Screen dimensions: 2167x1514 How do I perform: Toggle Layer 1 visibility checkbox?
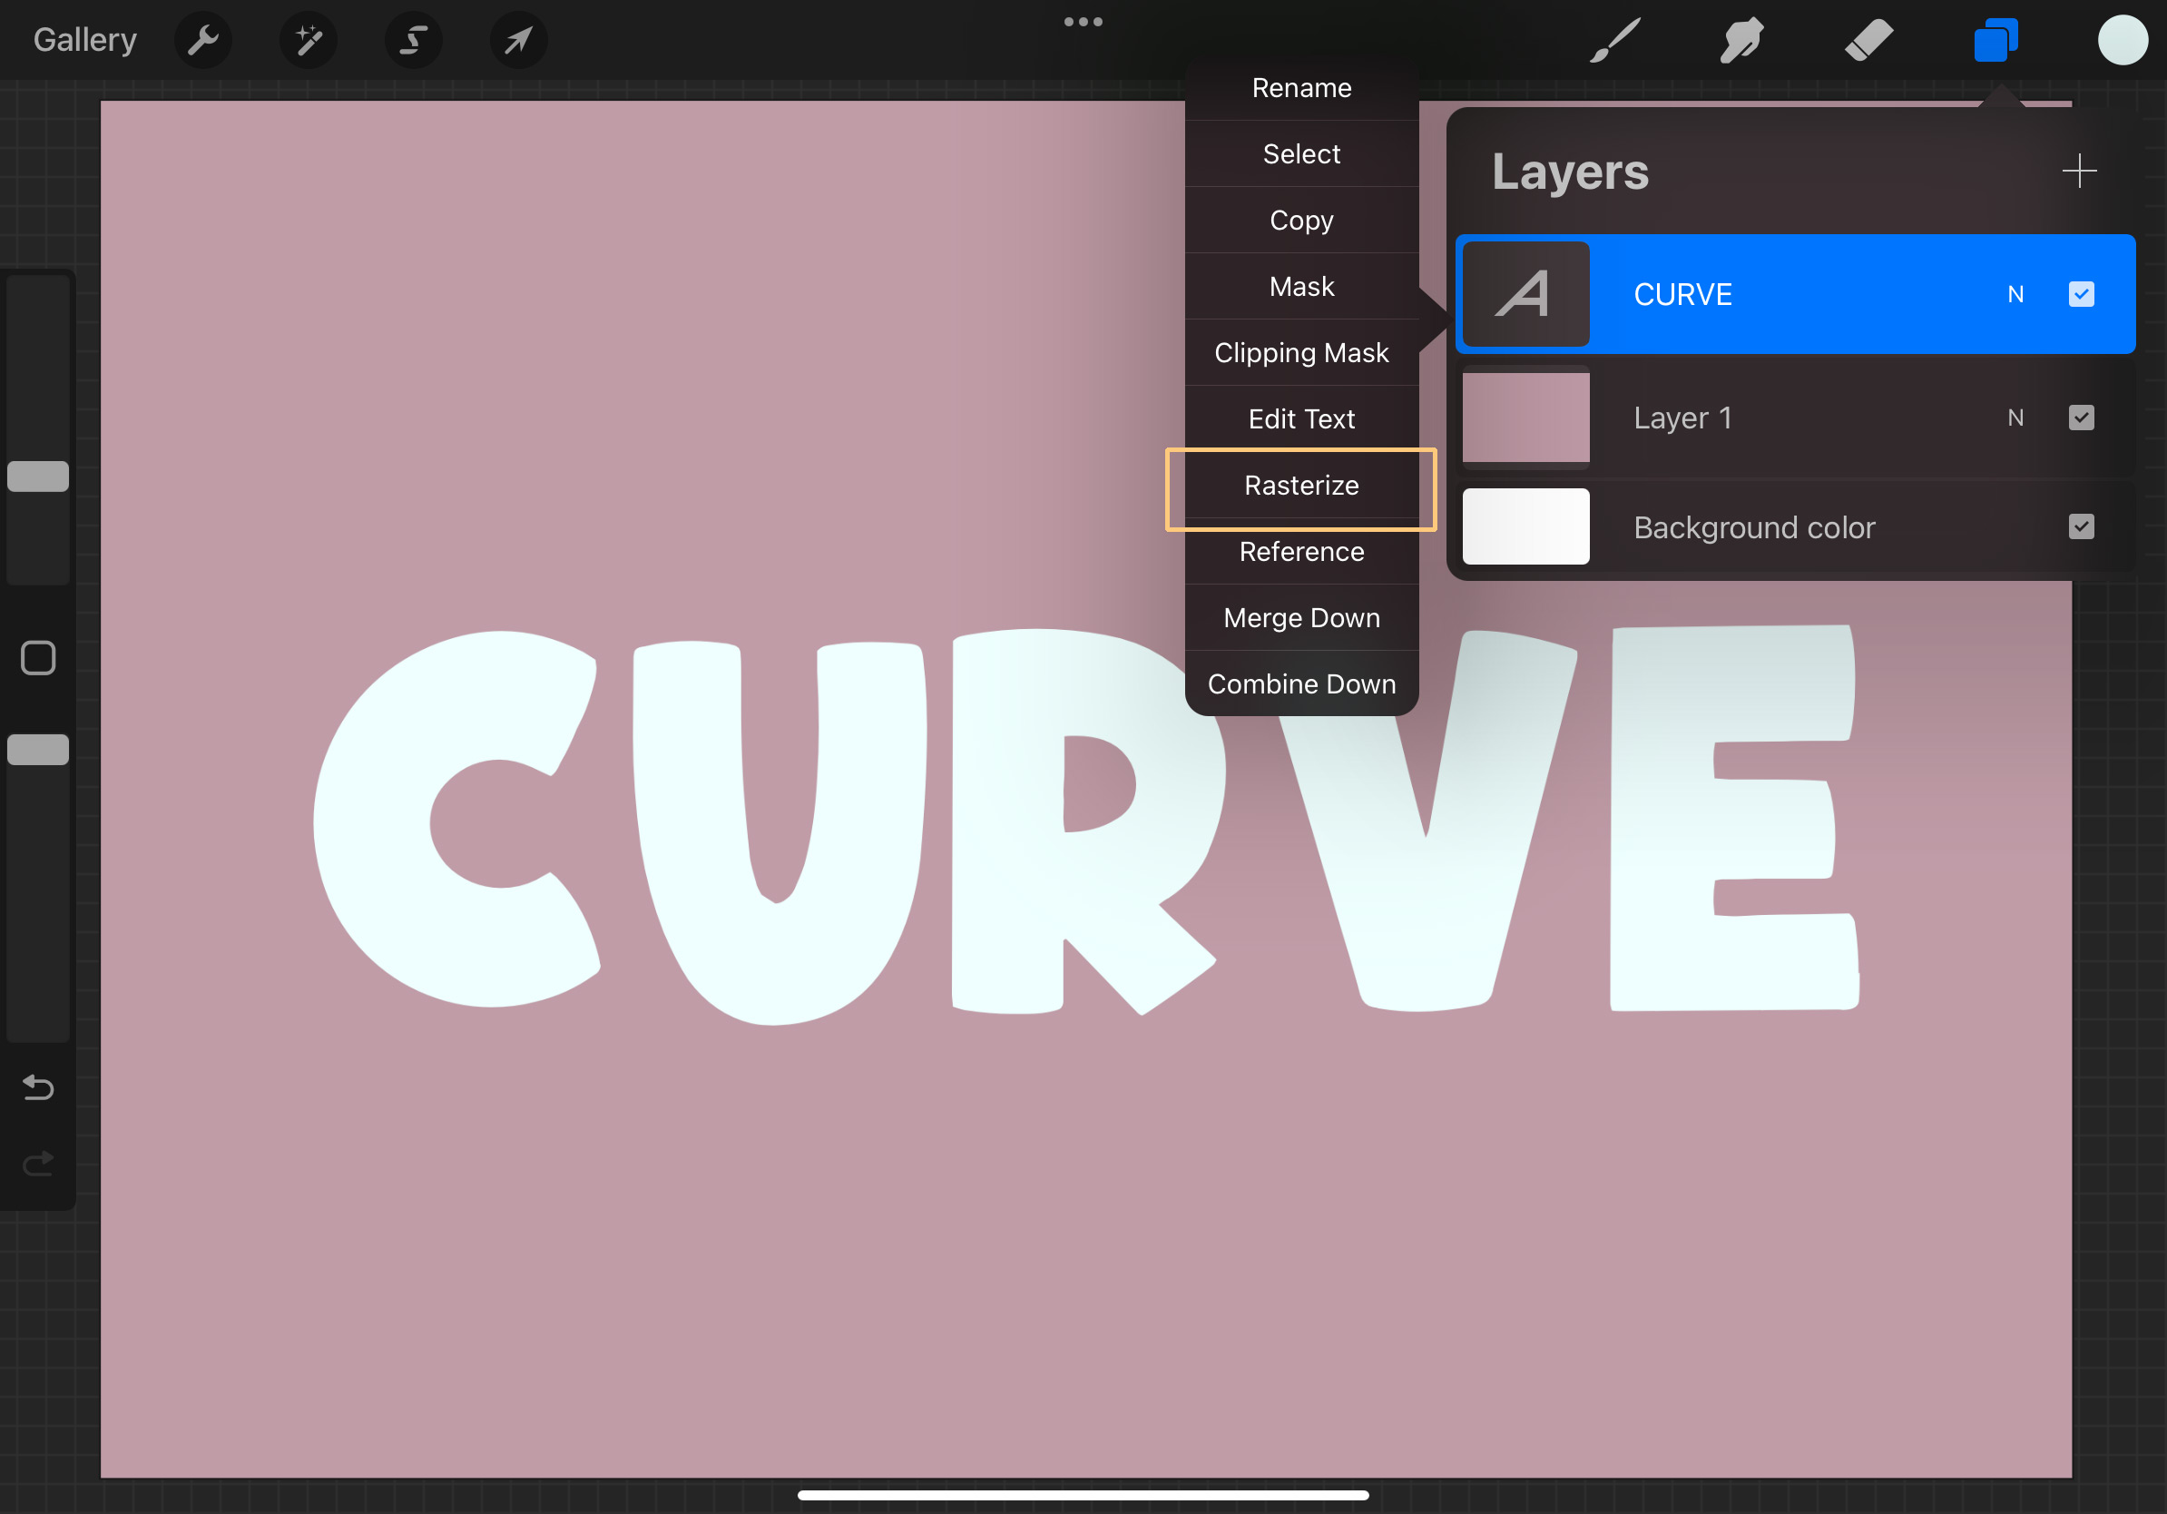[2080, 418]
